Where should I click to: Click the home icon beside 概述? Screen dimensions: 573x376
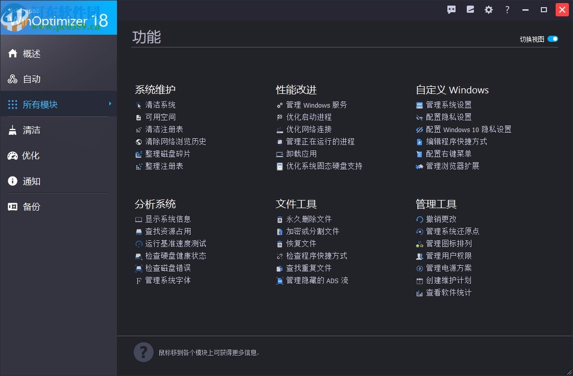12,53
